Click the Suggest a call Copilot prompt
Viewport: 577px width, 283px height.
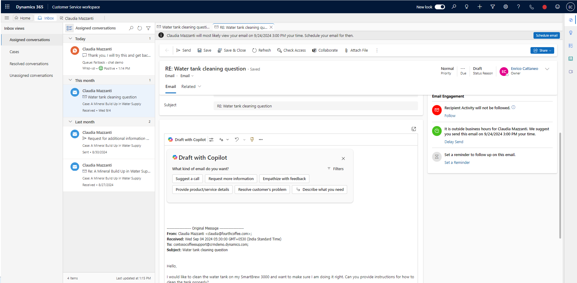187,179
